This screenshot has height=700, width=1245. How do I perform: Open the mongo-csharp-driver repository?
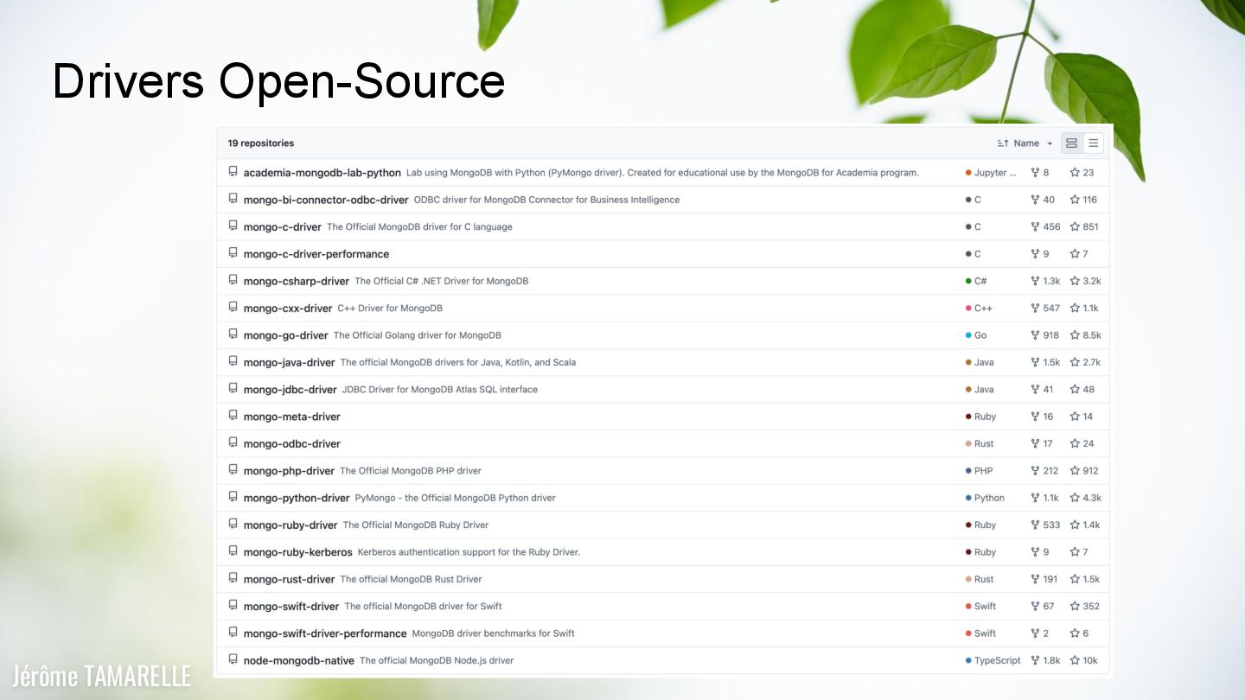click(x=297, y=282)
